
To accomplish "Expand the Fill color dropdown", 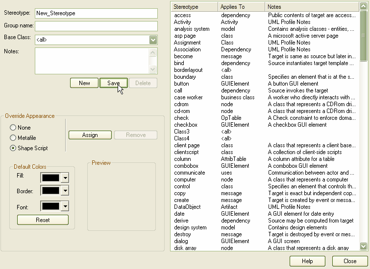I will click(65, 177).
